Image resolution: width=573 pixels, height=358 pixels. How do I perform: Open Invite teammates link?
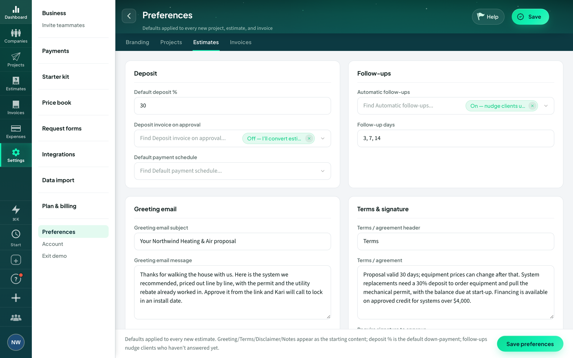63,25
